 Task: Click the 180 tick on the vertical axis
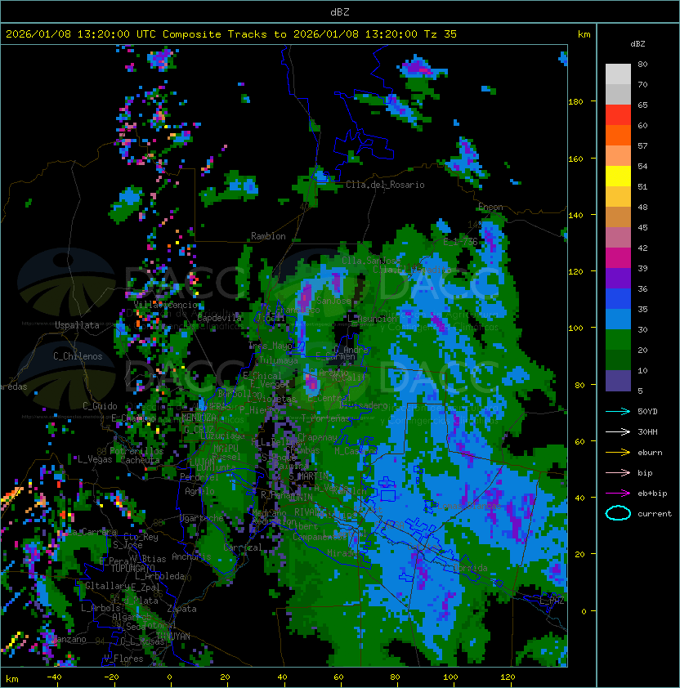point(575,102)
